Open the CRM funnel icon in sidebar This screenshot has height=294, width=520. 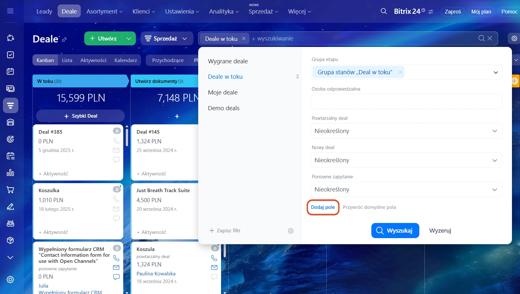pyautogui.click(x=10, y=105)
